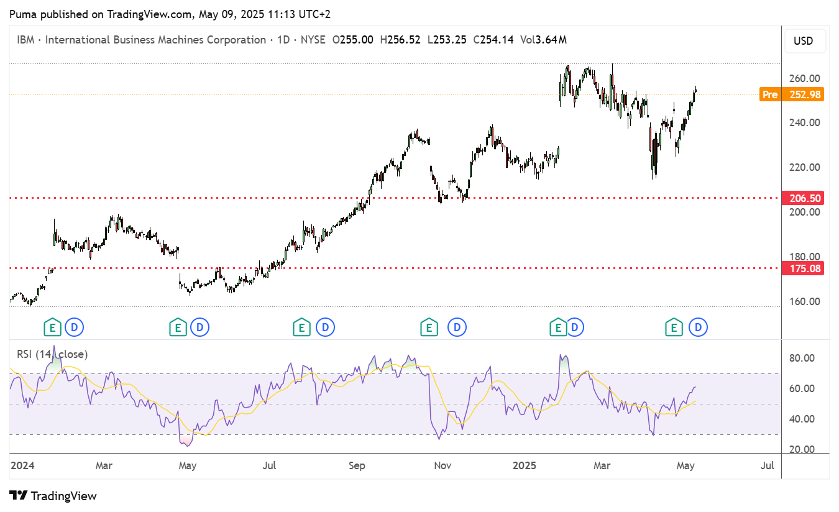Image resolution: width=839 pixels, height=512 pixels.
Task: Click the first (leftmost) dividend D marker
Action: (x=75, y=326)
